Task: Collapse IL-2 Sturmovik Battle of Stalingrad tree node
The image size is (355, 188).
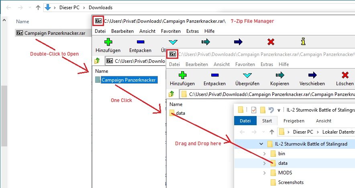Action: (x=261, y=144)
